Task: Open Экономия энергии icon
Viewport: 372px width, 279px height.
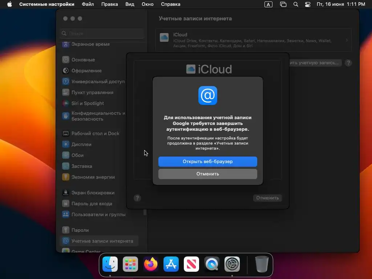Action: [66, 177]
